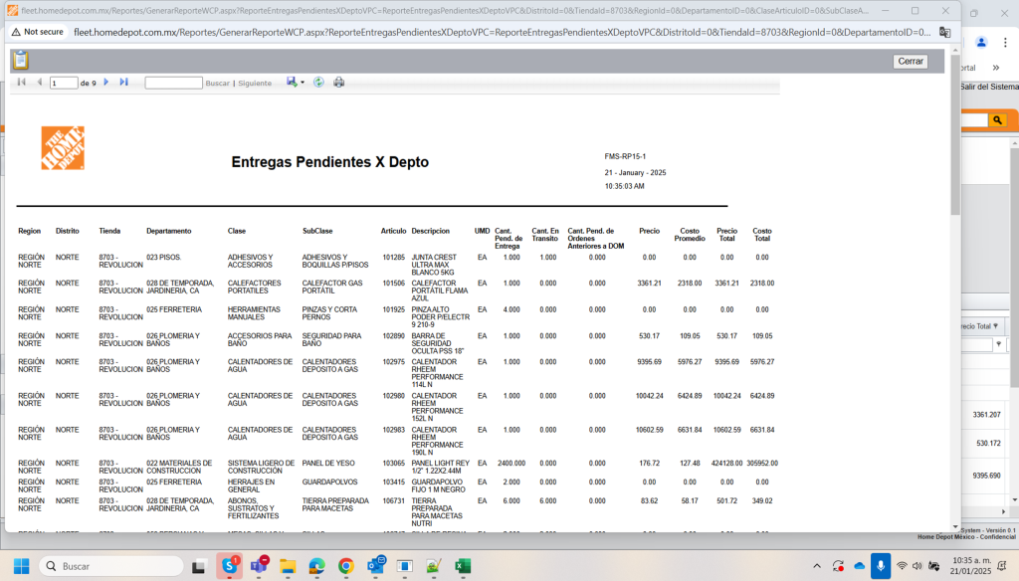Image resolution: width=1019 pixels, height=581 pixels.
Task: Open Task View from the taskbar
Action: (199, 567)
